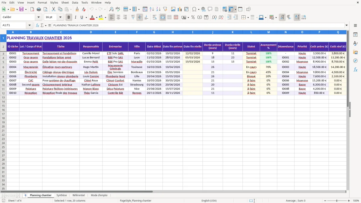This screenshot has height=203, width=361.
Task: Open Find and Replace
Action: coord(111,9)
